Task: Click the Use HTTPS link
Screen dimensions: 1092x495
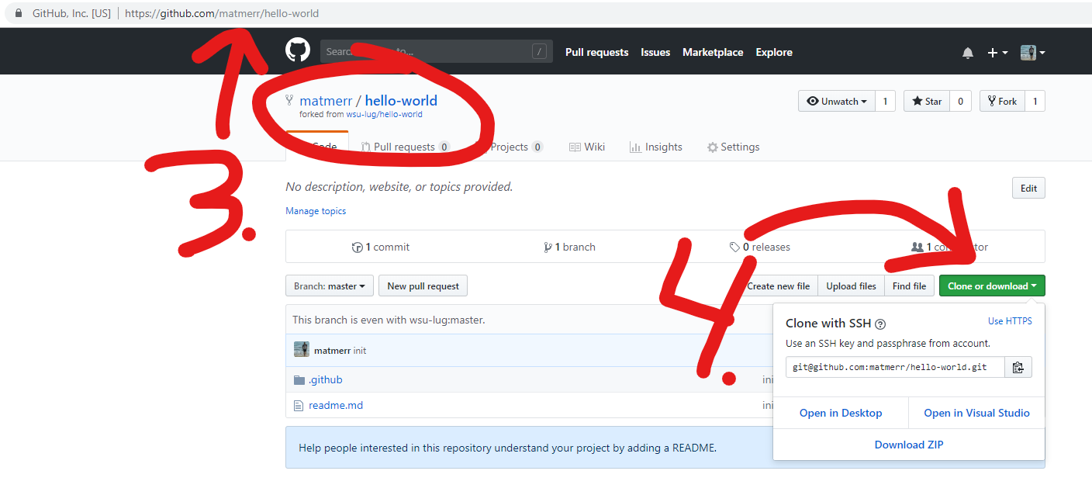Action: coord(1010,321)
